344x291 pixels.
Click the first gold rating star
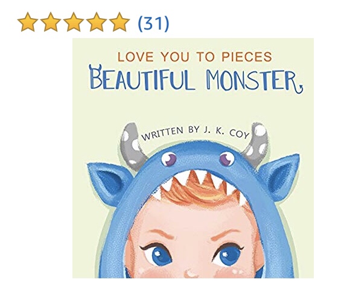[x=27, y=22]
